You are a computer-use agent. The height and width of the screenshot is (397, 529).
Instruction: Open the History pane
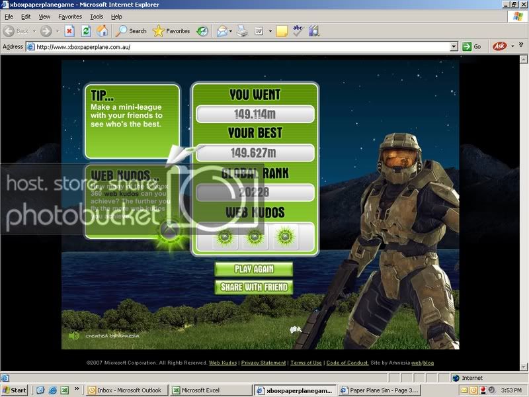point(202,31)
